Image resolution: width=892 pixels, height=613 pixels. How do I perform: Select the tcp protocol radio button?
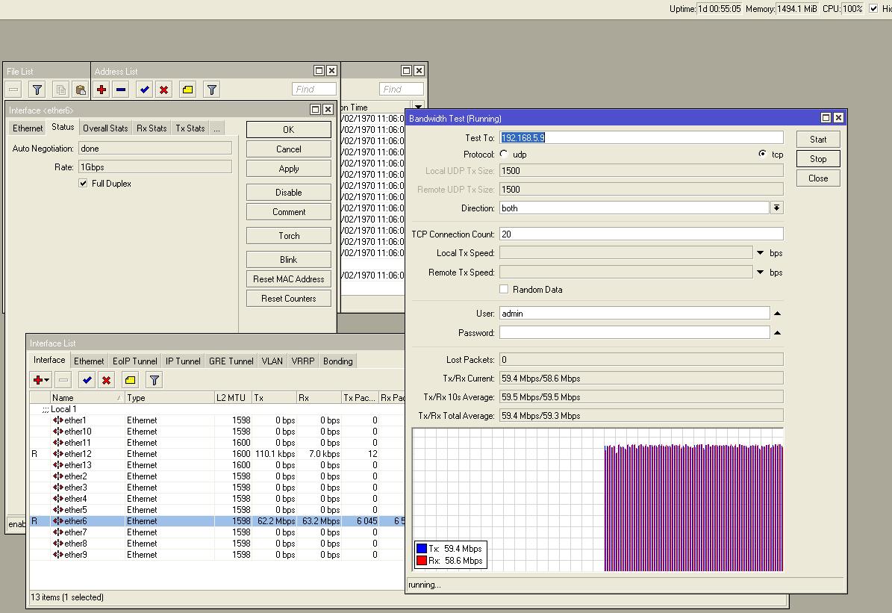(x=763, y=154)
